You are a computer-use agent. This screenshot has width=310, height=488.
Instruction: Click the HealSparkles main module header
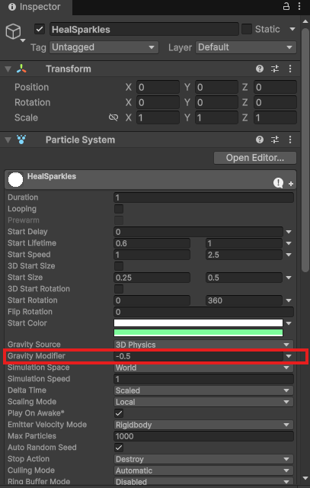pyautogui.click(x=151, y=180)
